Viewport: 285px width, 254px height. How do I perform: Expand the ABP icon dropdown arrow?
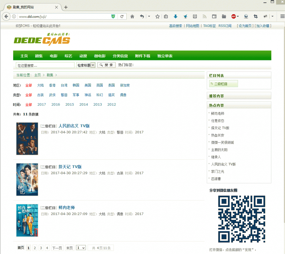tap(238, 16)
